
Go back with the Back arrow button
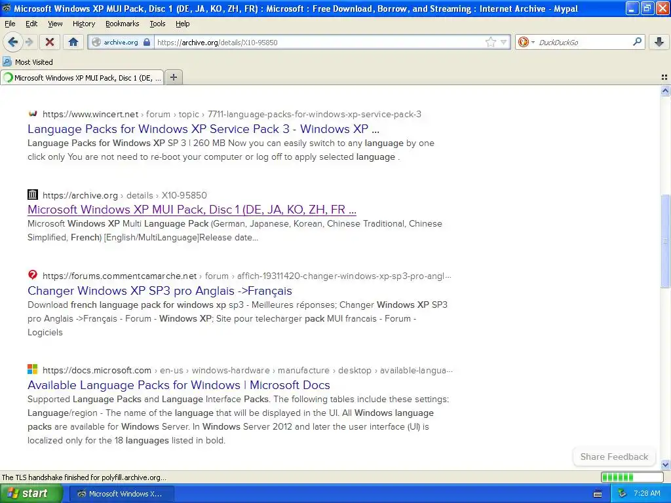(13, 42)
